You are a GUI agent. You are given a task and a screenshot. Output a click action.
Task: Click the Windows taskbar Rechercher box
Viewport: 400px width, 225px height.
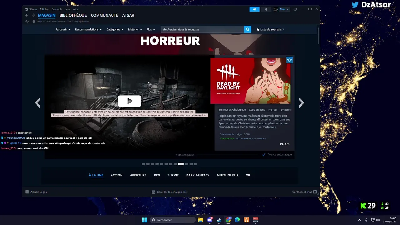(173, 220)
